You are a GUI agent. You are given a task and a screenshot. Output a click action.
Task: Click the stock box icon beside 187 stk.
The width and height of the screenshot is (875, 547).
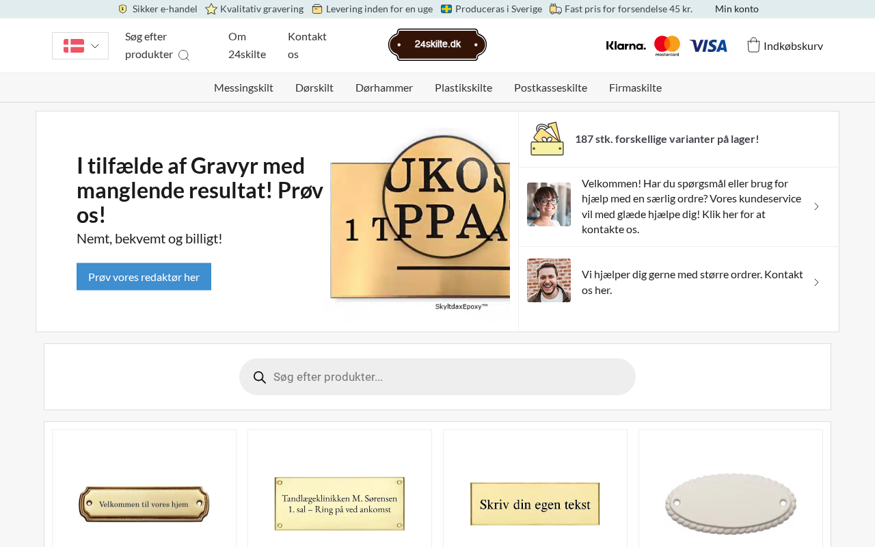click(547, 139)
